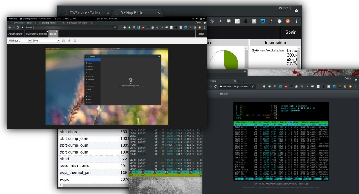Click the acpid row in the process list
359x194 pixels.
[93, 179]
